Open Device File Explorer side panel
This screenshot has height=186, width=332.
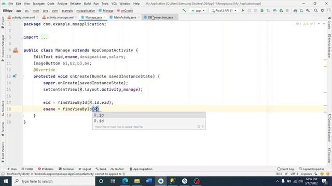(x=329, y=128)
